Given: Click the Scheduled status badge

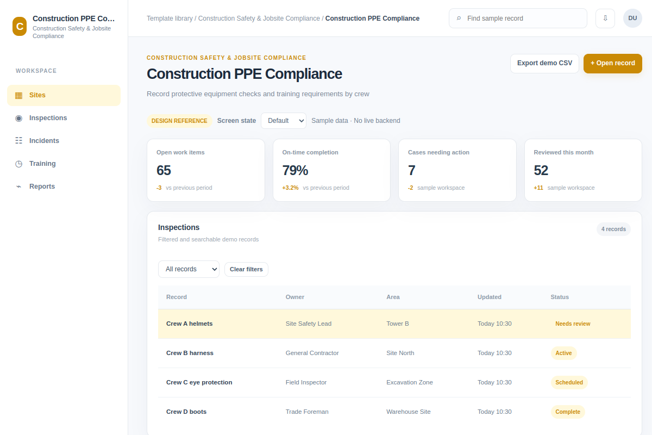Looking at the screenshot, I should point(569,382).
